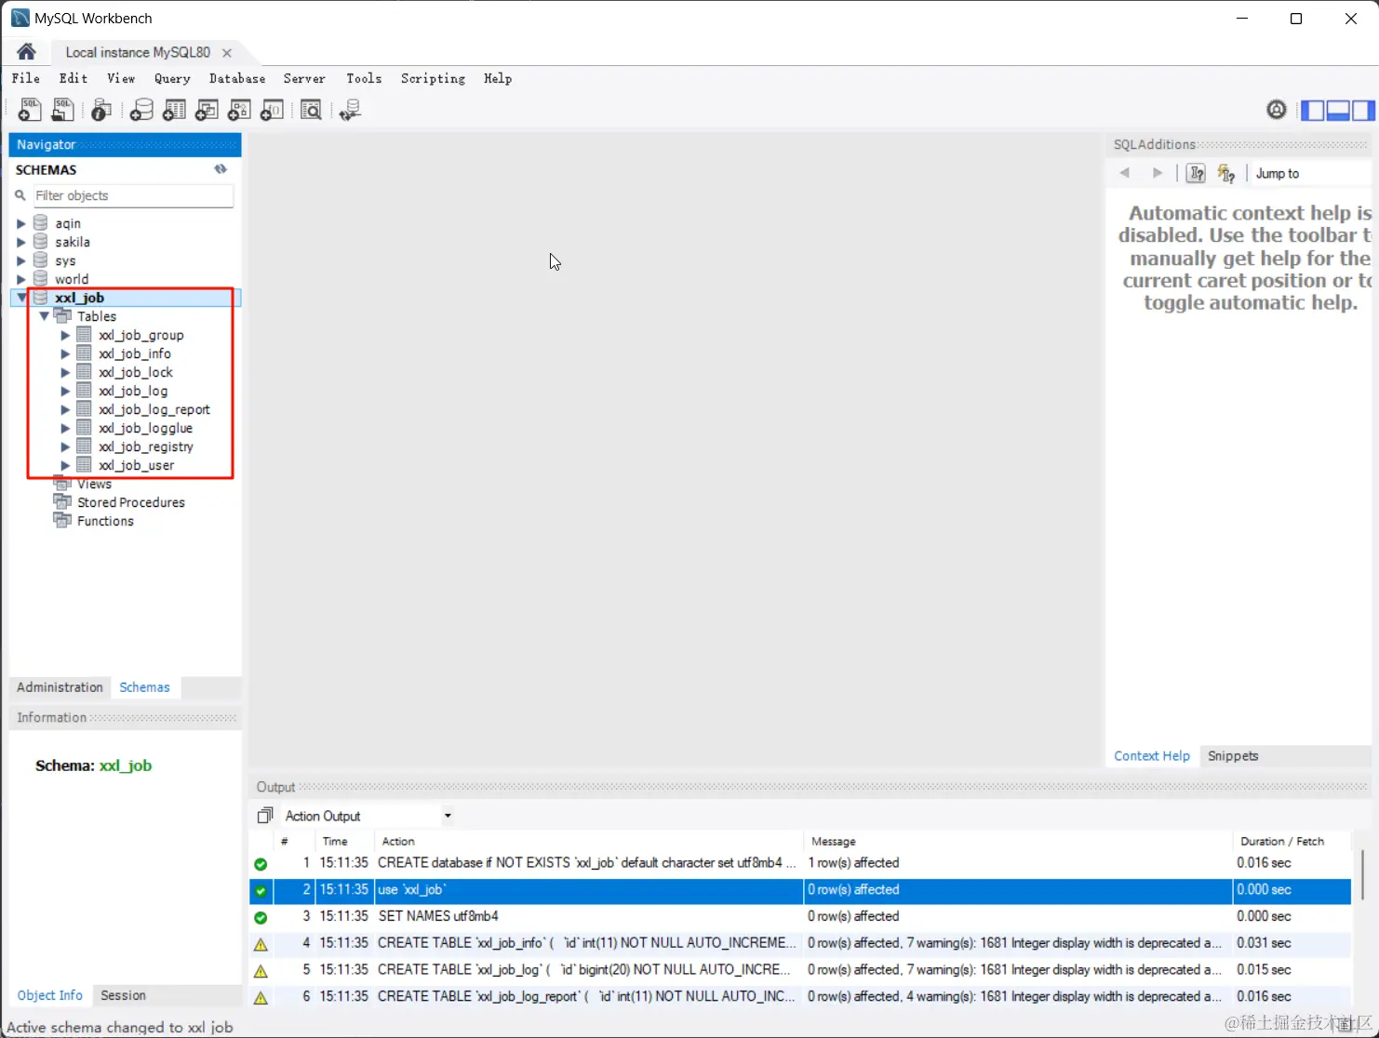
Task: Switch to the Administration tab
Action: pyautogui.click(x=60, y=687)
